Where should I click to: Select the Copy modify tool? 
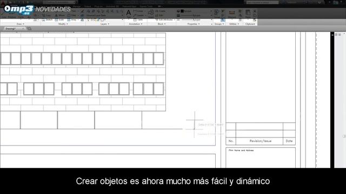click(x=47, y=16)
